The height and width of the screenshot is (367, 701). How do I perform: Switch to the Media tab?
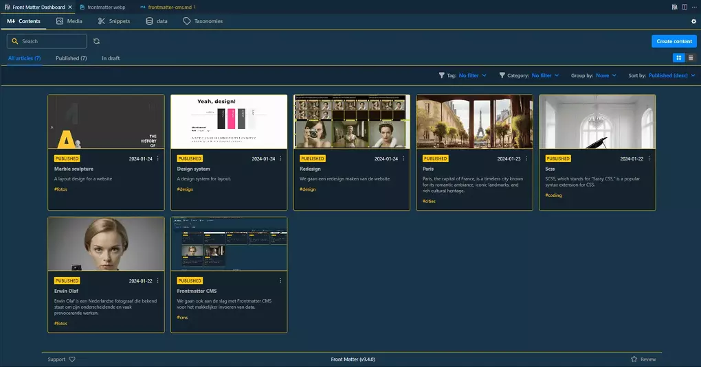(x=69, y=21)
